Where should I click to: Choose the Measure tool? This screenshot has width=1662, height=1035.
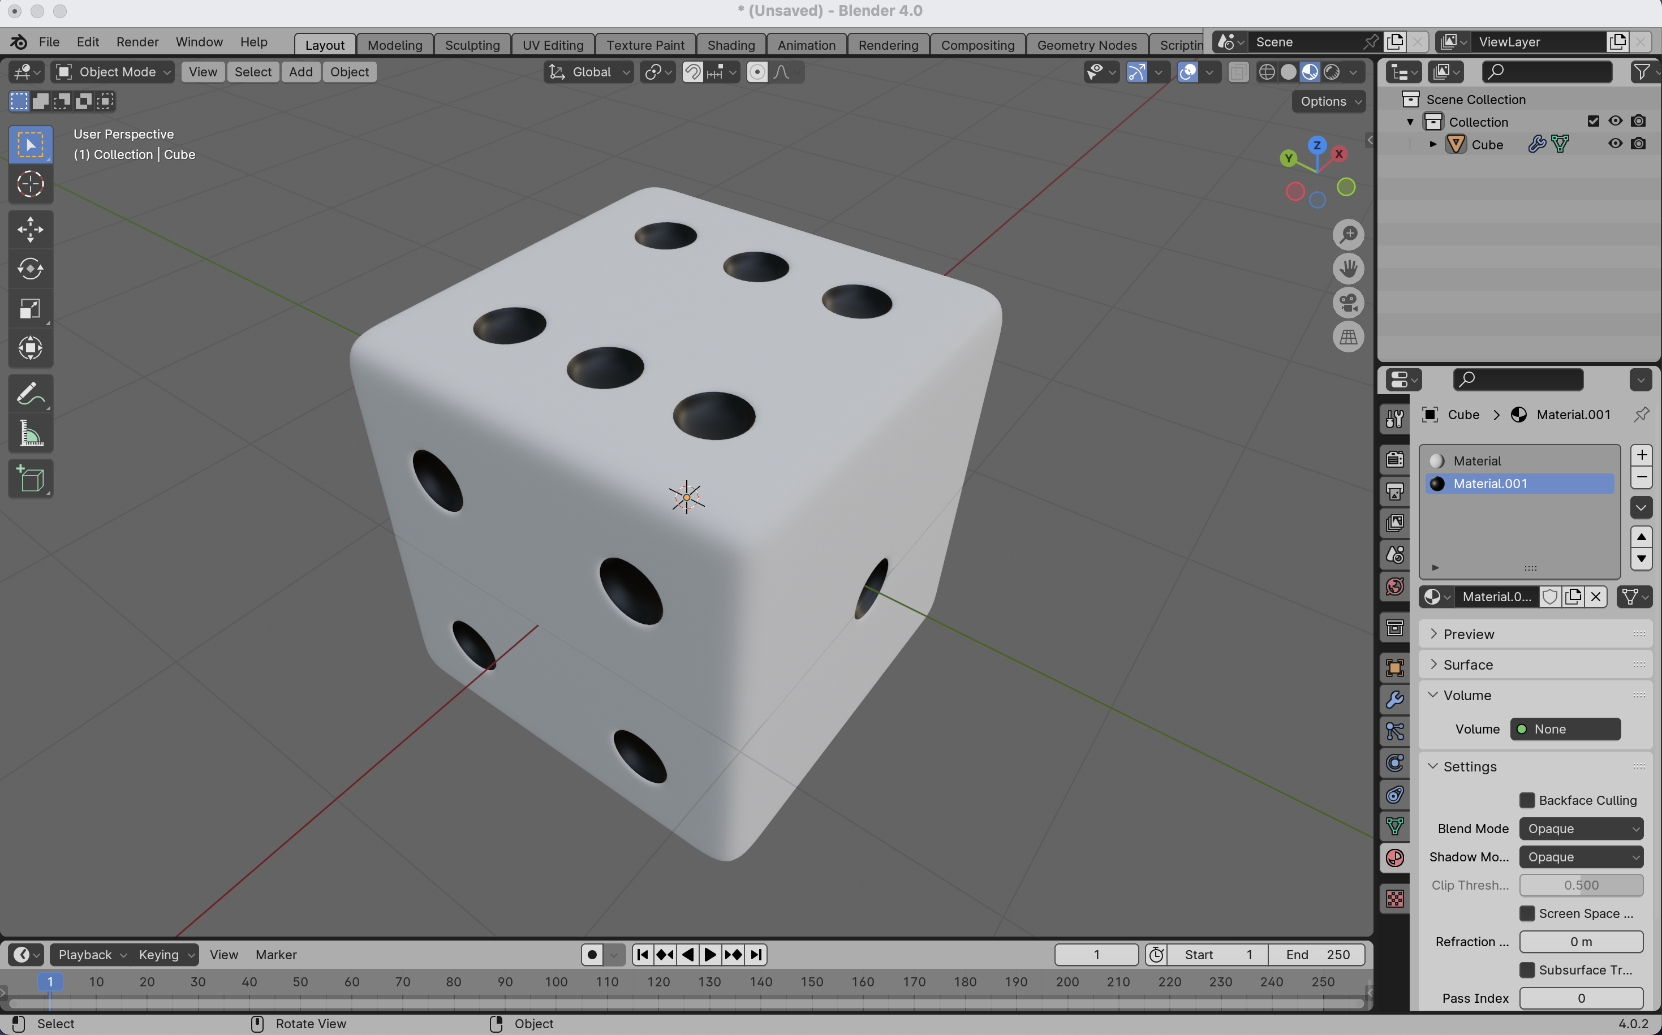[30, 434]
